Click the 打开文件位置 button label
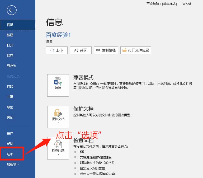The width and height of the screenshot is (203, 178). [x=139, y=50]
